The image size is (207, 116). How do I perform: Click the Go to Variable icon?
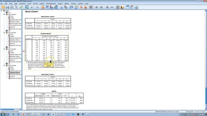click(51, 7)
